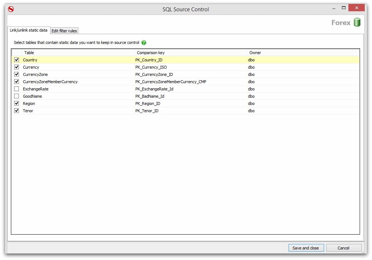
Task: Open the Edit filter rules tab
Action: (x=64, y=31)
